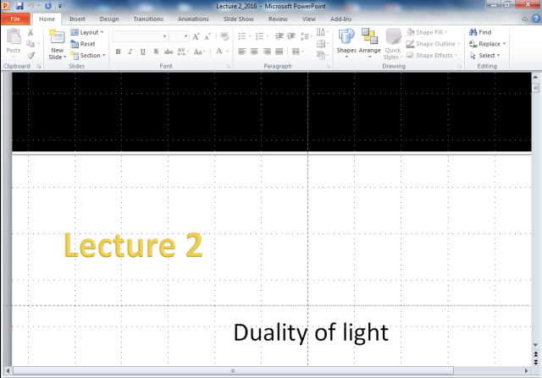
Task: Switch to the Insert tab
Action: pos(77,19)
